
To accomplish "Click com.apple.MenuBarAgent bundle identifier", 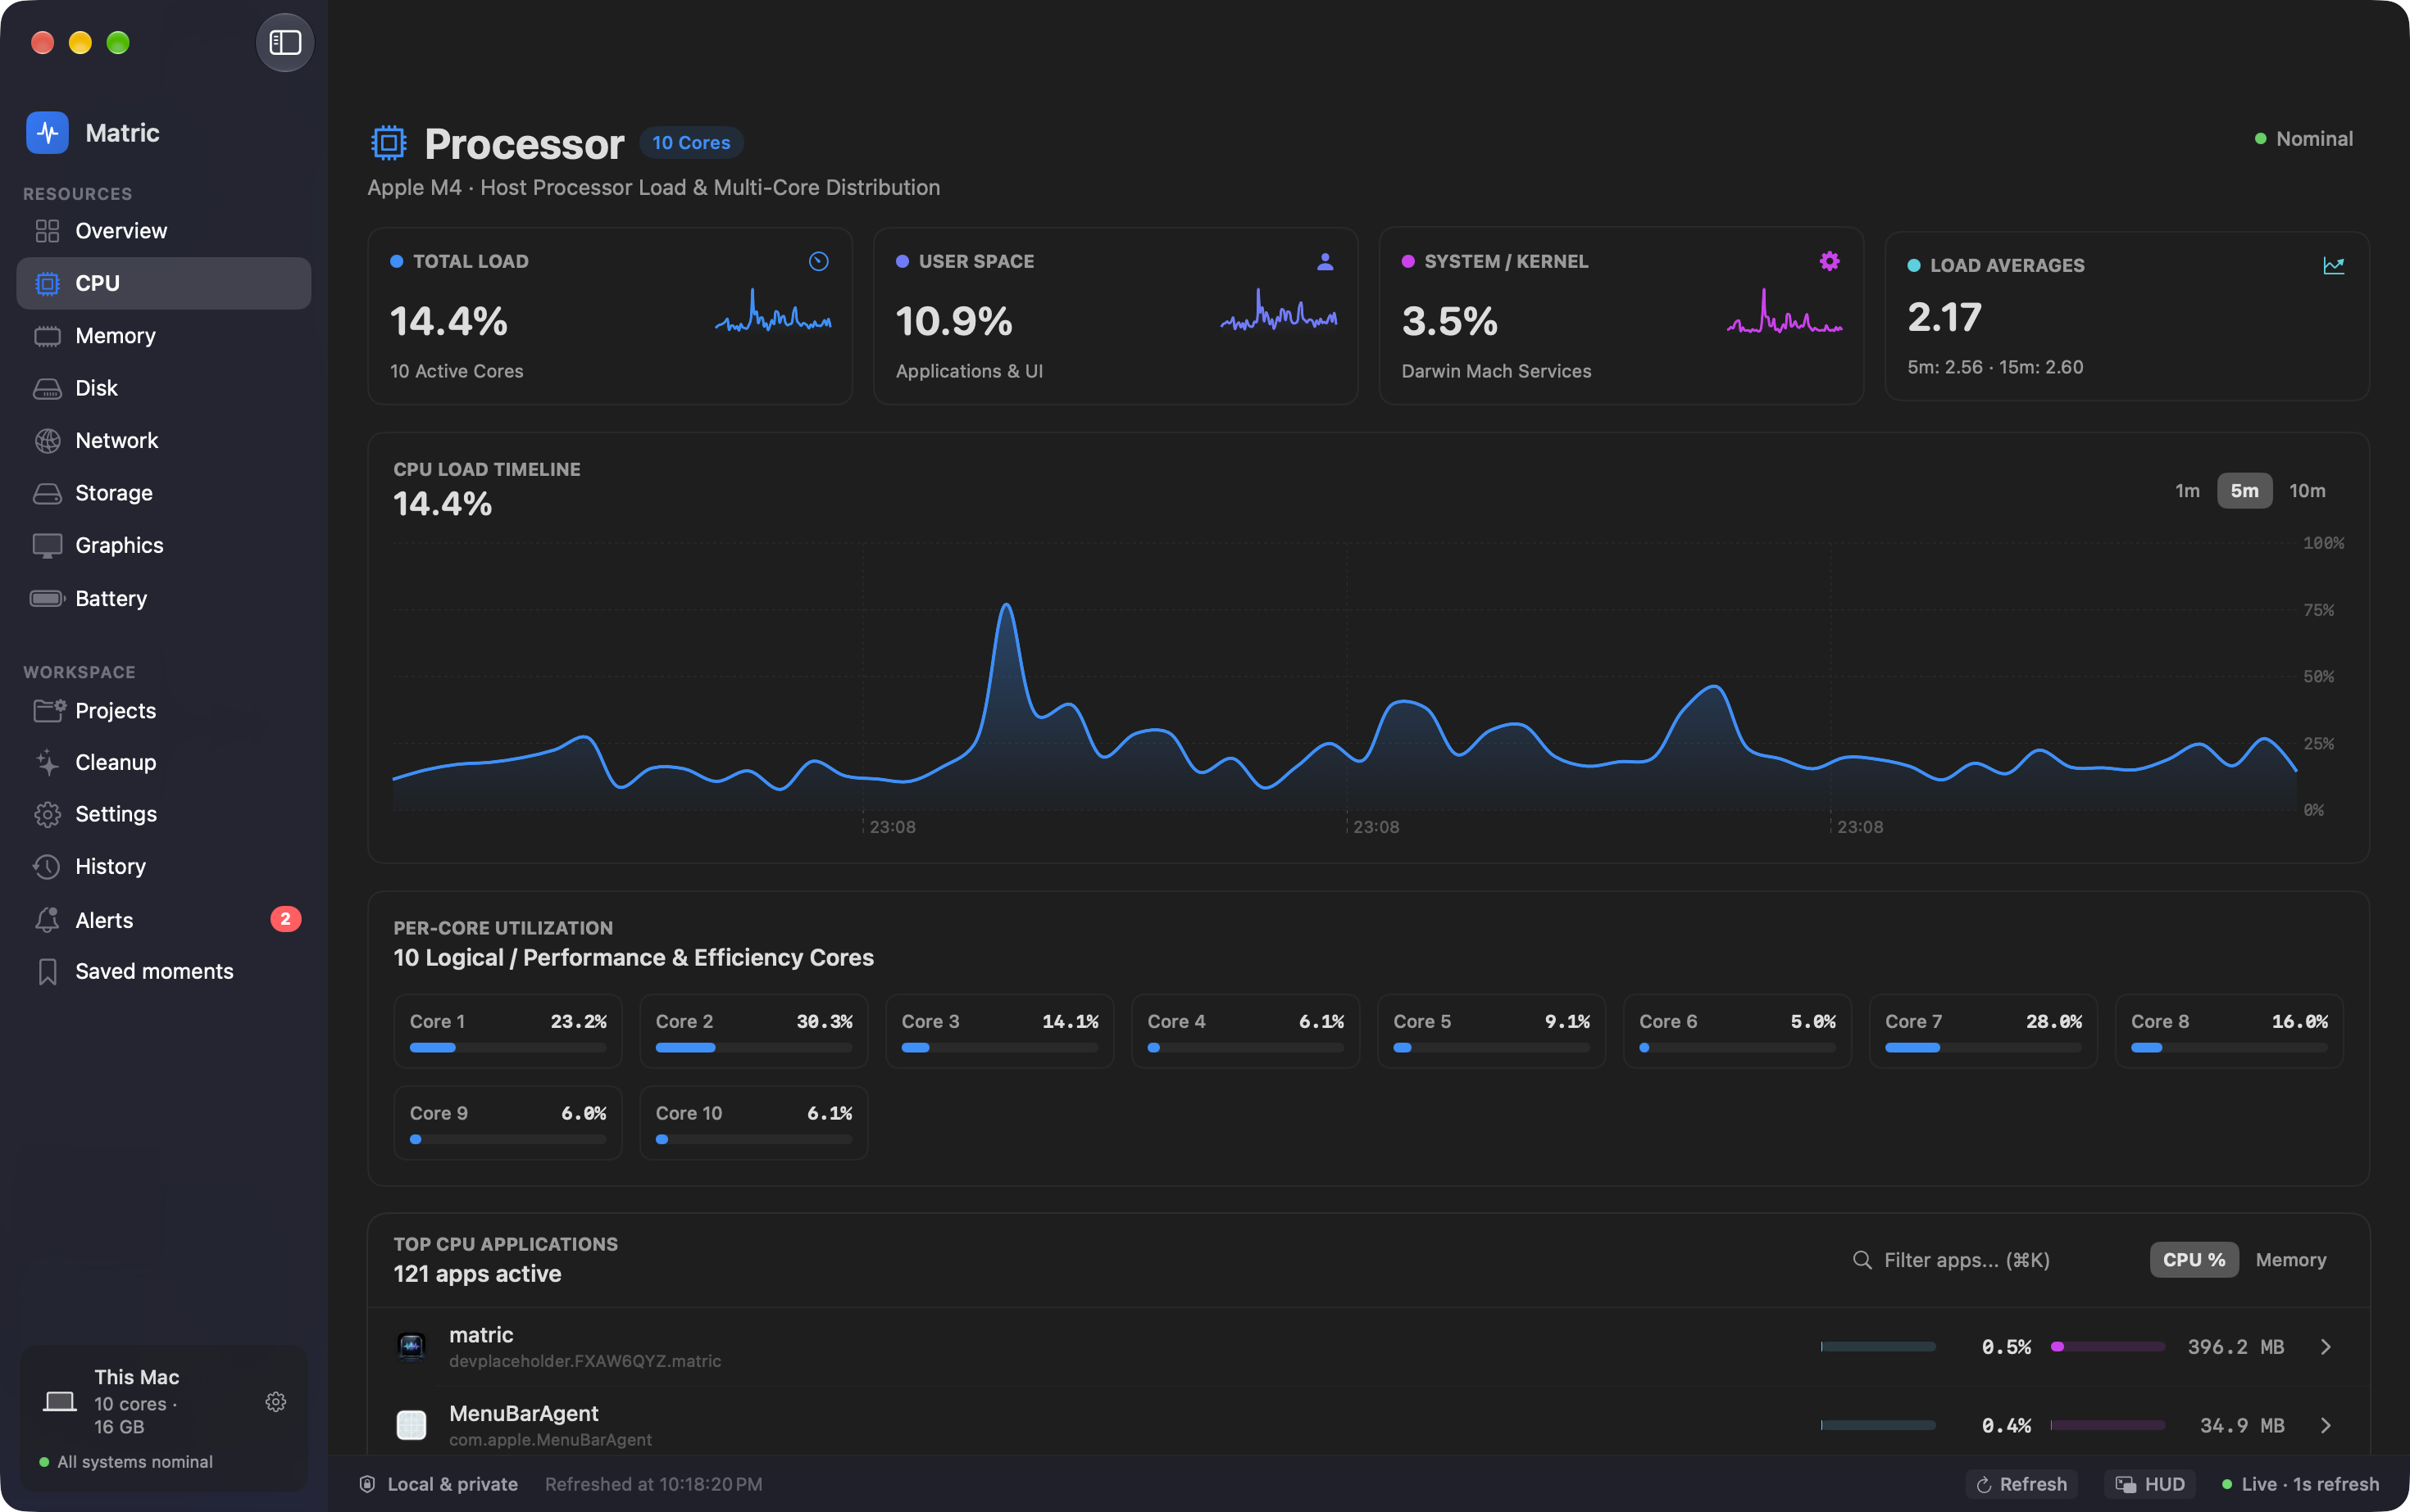I will click(x=551, y=1440).
